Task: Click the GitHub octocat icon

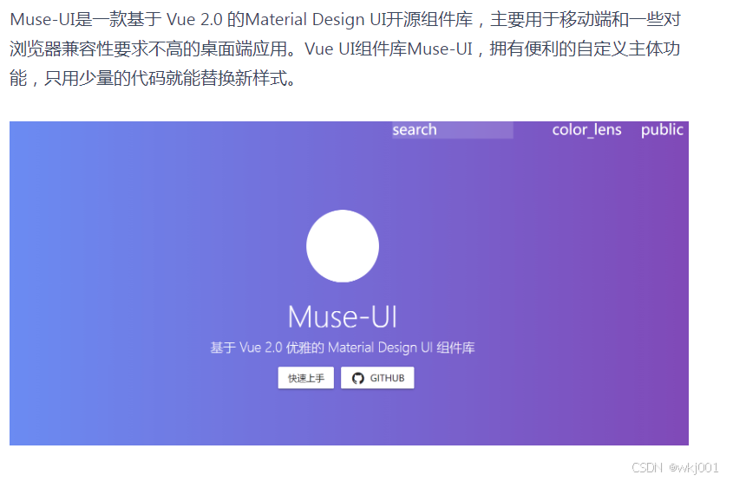Action: [358, 378]
